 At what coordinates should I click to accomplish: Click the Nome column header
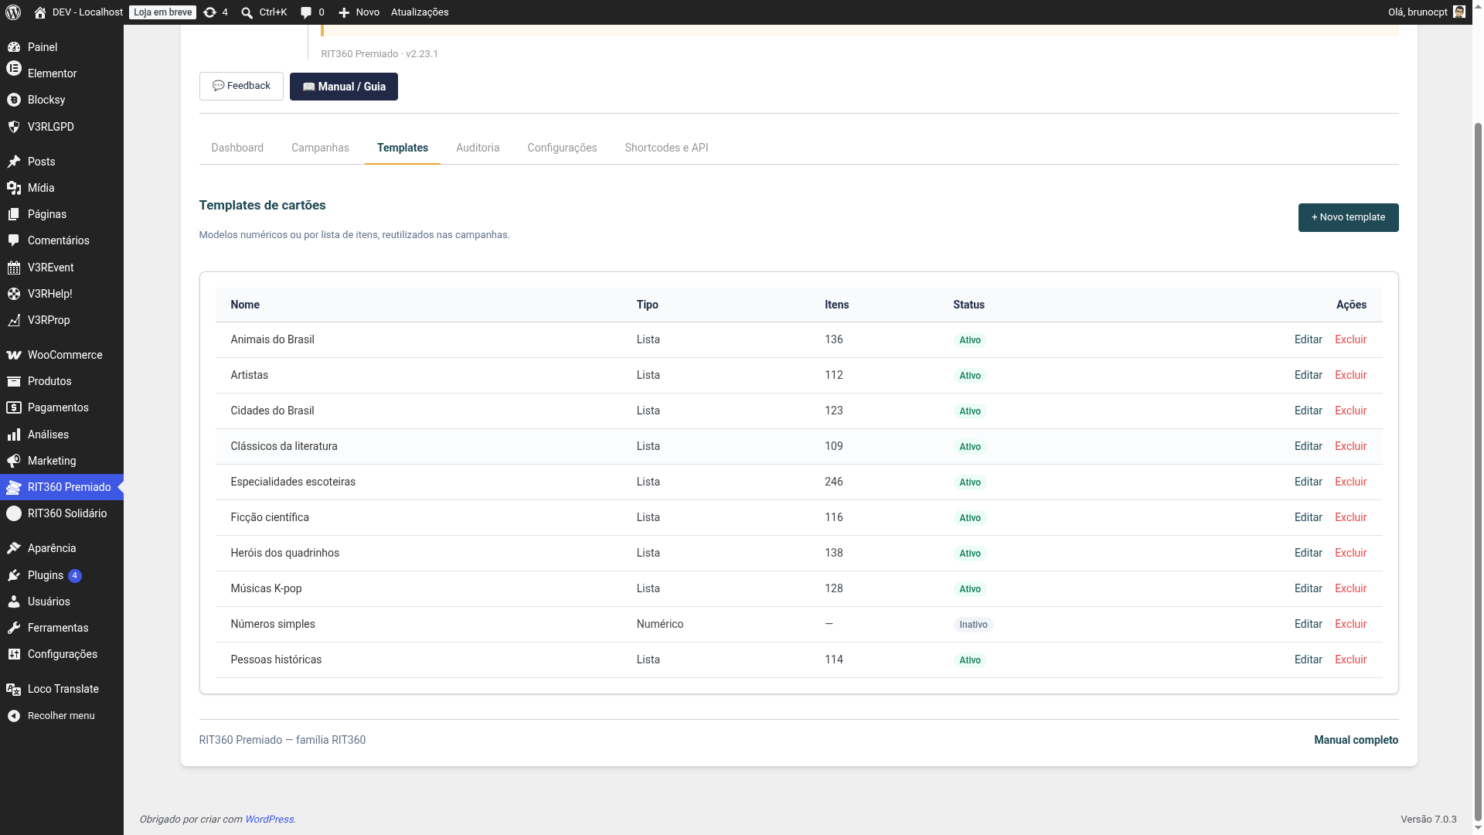point(245,305)
